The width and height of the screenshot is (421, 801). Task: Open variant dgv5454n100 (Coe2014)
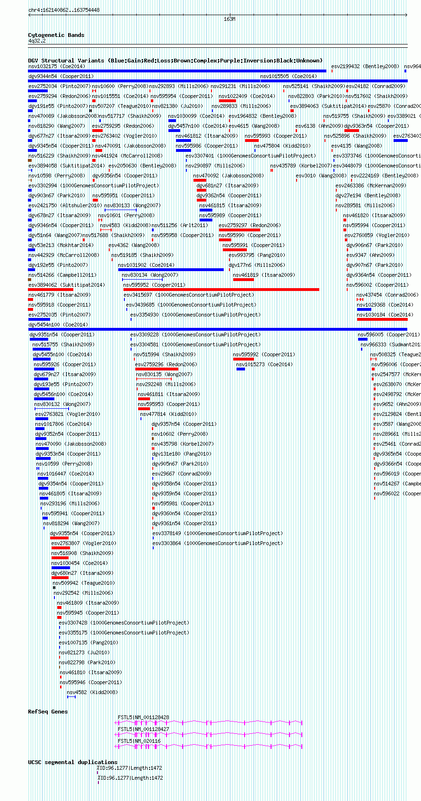pos(58,325)
